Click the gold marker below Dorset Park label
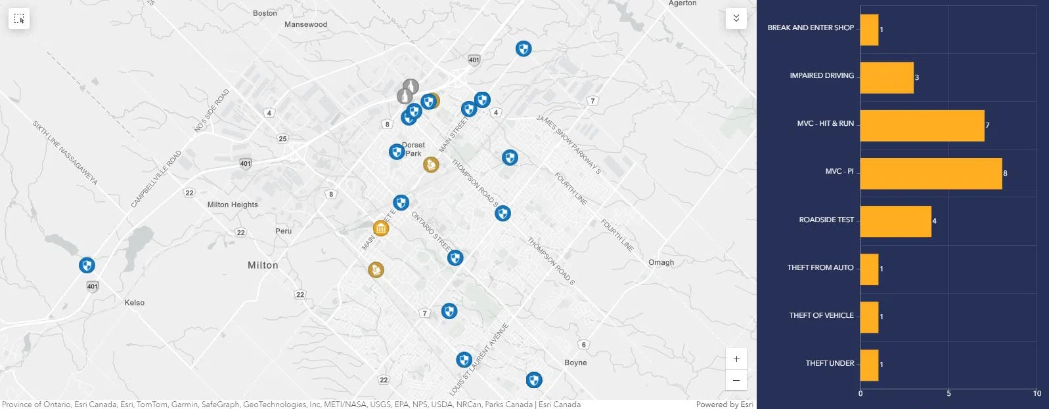 [431, 164]
